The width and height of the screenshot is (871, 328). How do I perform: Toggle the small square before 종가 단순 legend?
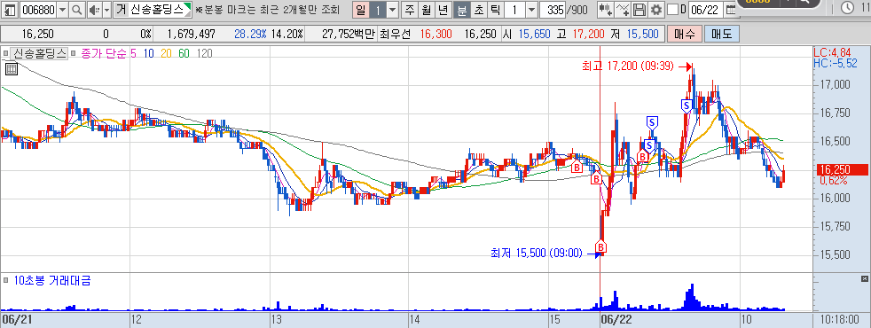(x=74, y=54)
